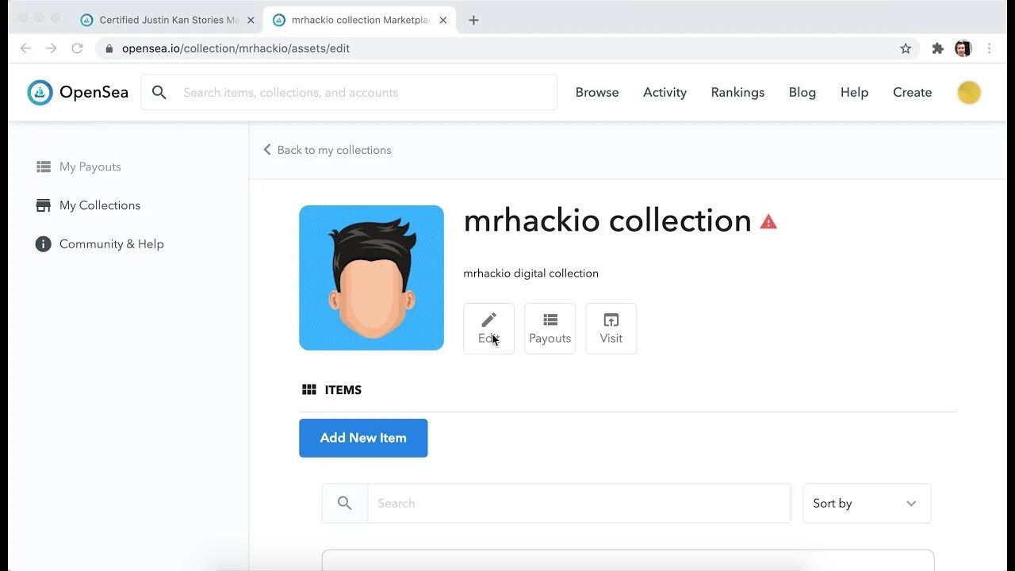Open the browser extensions puzzle icon
Image resolution: width=1015 pixels, height=571 pixels.
937,48
